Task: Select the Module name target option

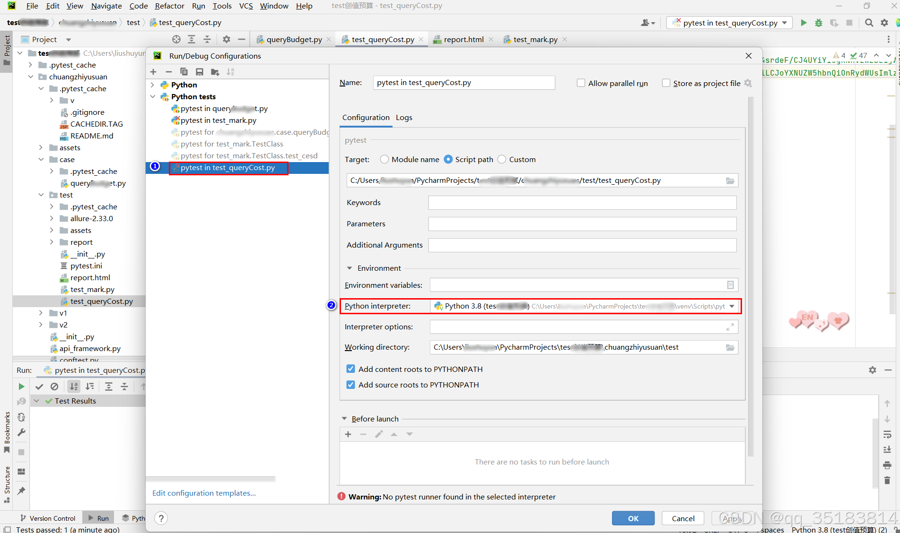Action: click(384, 159)
